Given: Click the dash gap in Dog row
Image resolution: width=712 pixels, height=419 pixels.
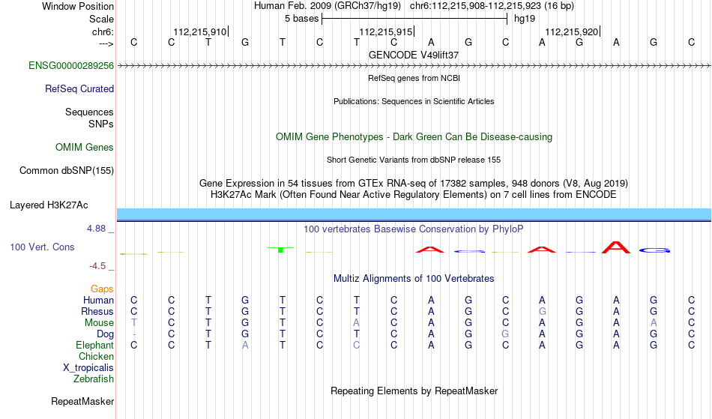Looking at the screenshot, I should click(134, 334).
